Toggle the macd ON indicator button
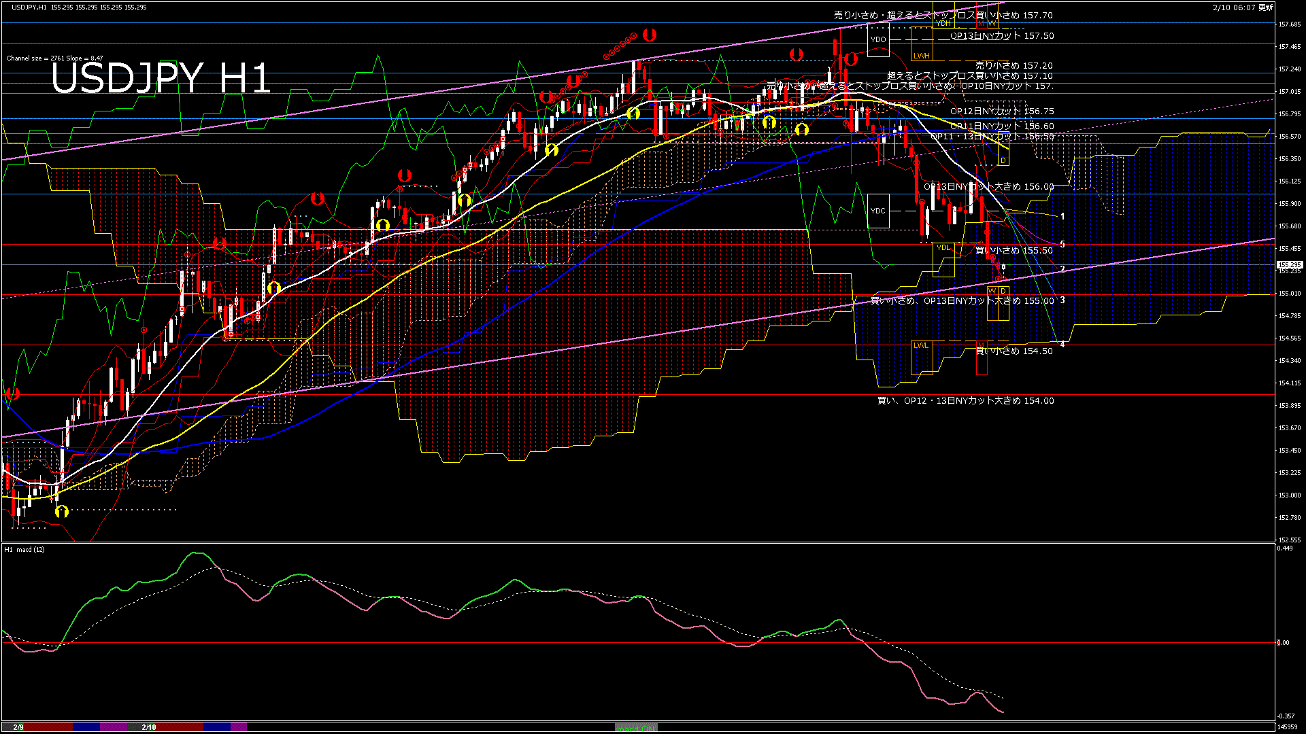Viewport: 1306px width, 734px height. pos(635,727)
